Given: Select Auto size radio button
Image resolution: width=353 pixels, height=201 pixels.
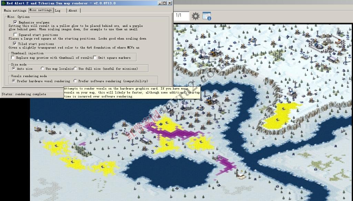Looking at the screenshot, I should click(14, 68).
